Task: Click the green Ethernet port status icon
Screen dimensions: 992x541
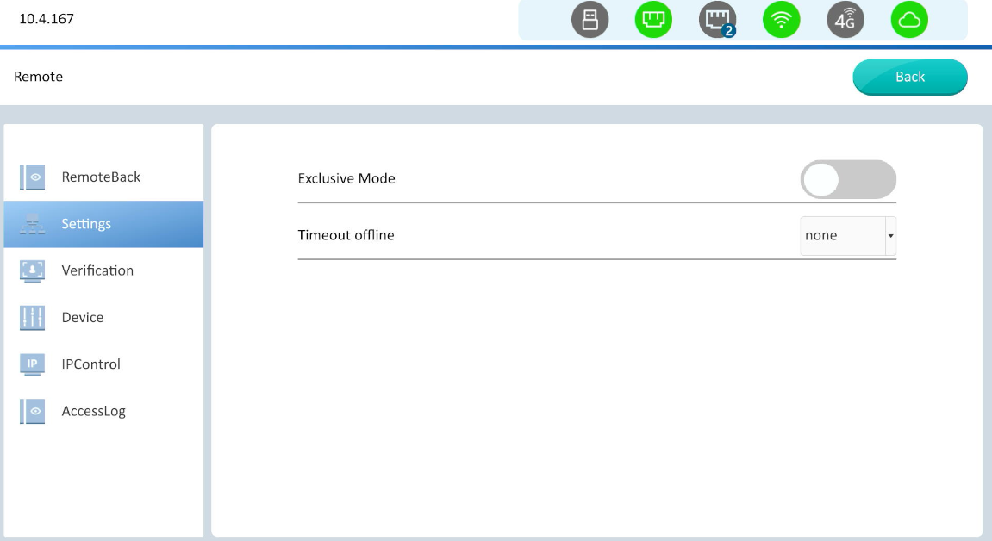Action: (653, 21)
